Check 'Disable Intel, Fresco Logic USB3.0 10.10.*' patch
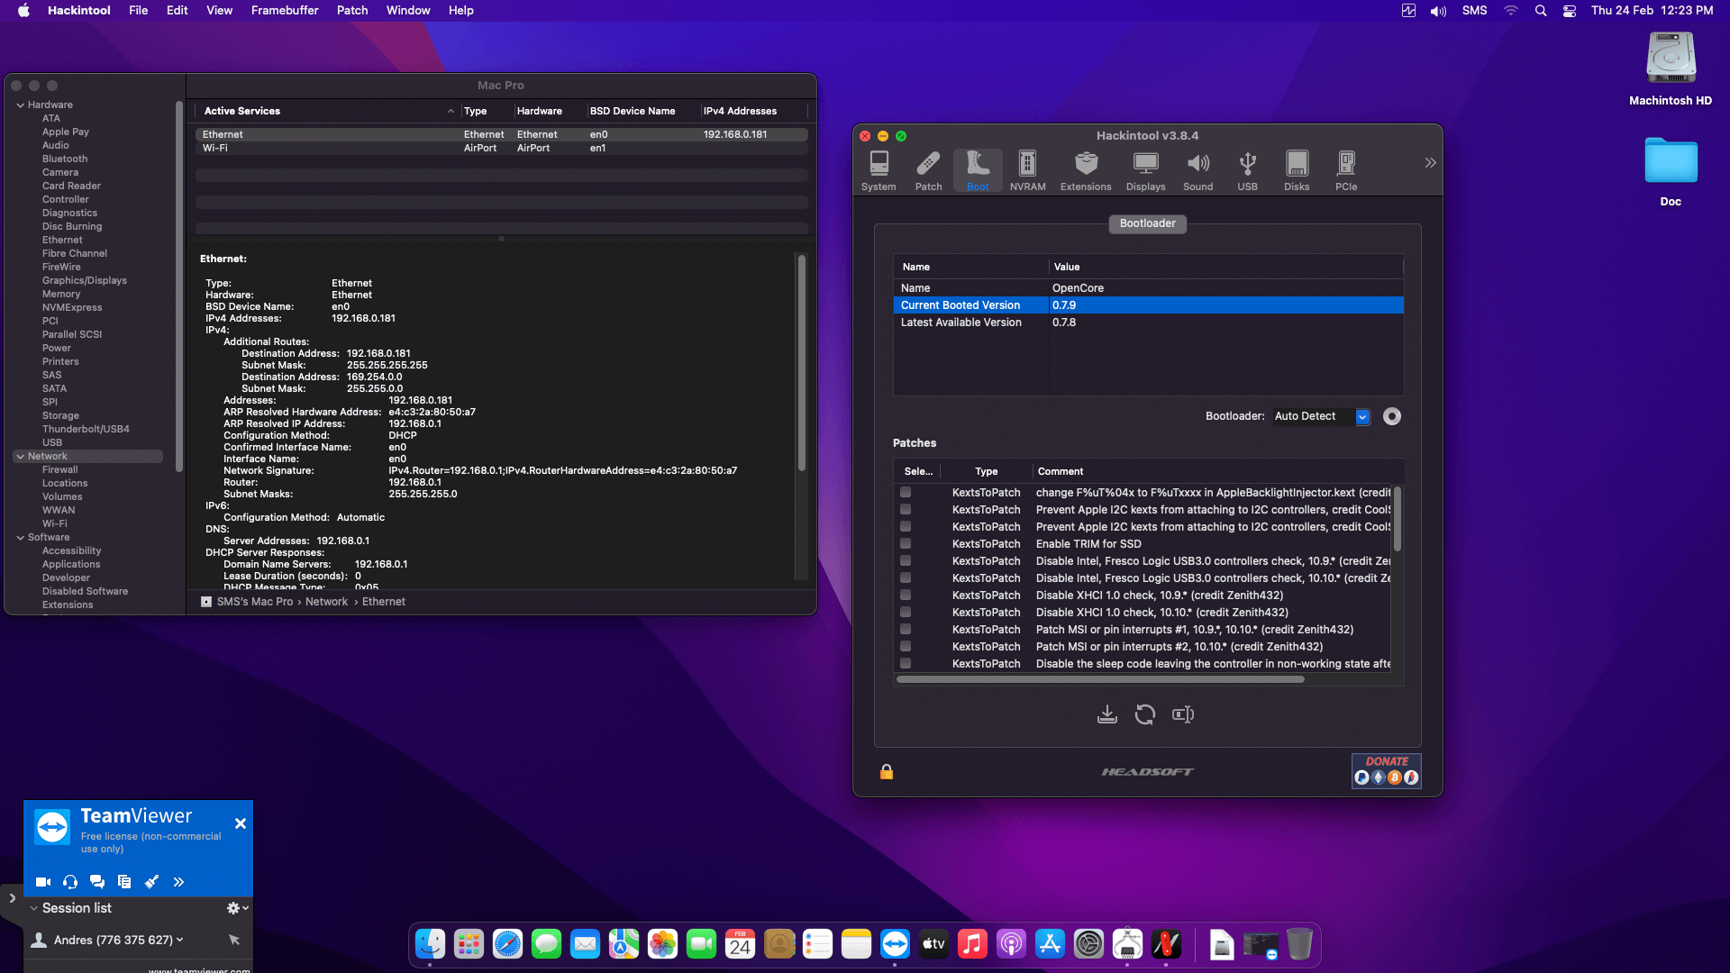The image size is (1730, 973). pyautogui.click(x=906, y=578)
